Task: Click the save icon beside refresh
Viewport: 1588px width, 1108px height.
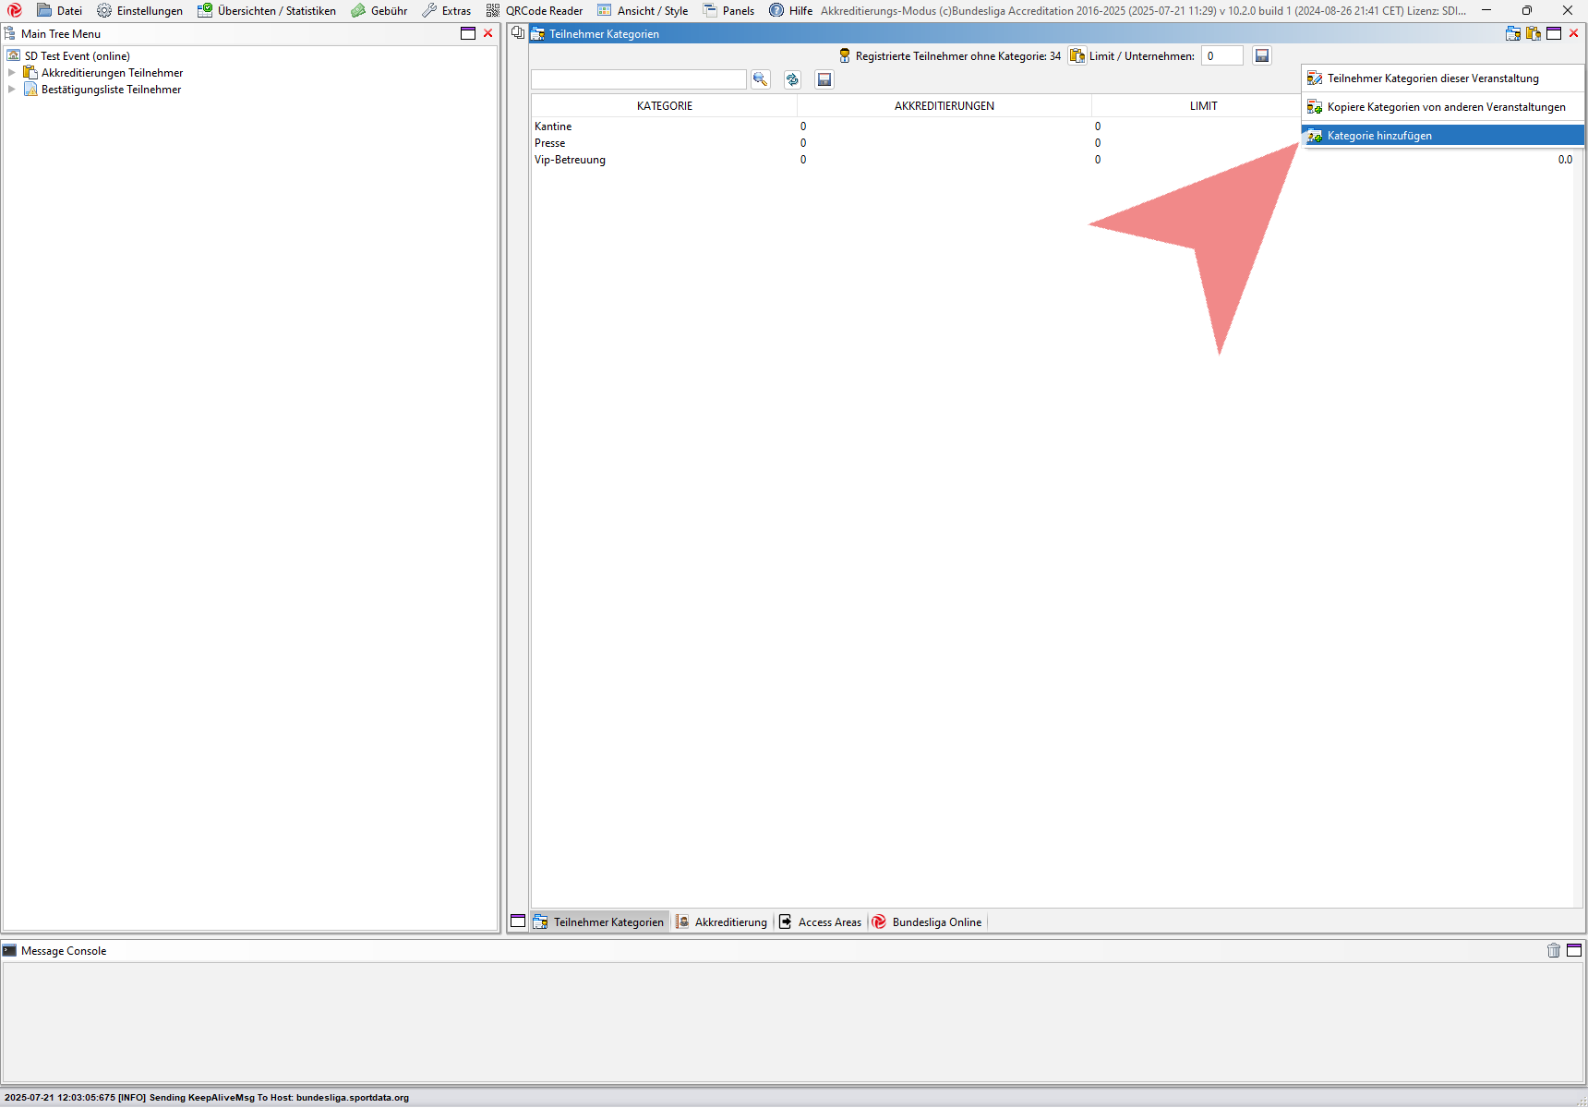Action: pyautogui.click(x=824, y=79)
